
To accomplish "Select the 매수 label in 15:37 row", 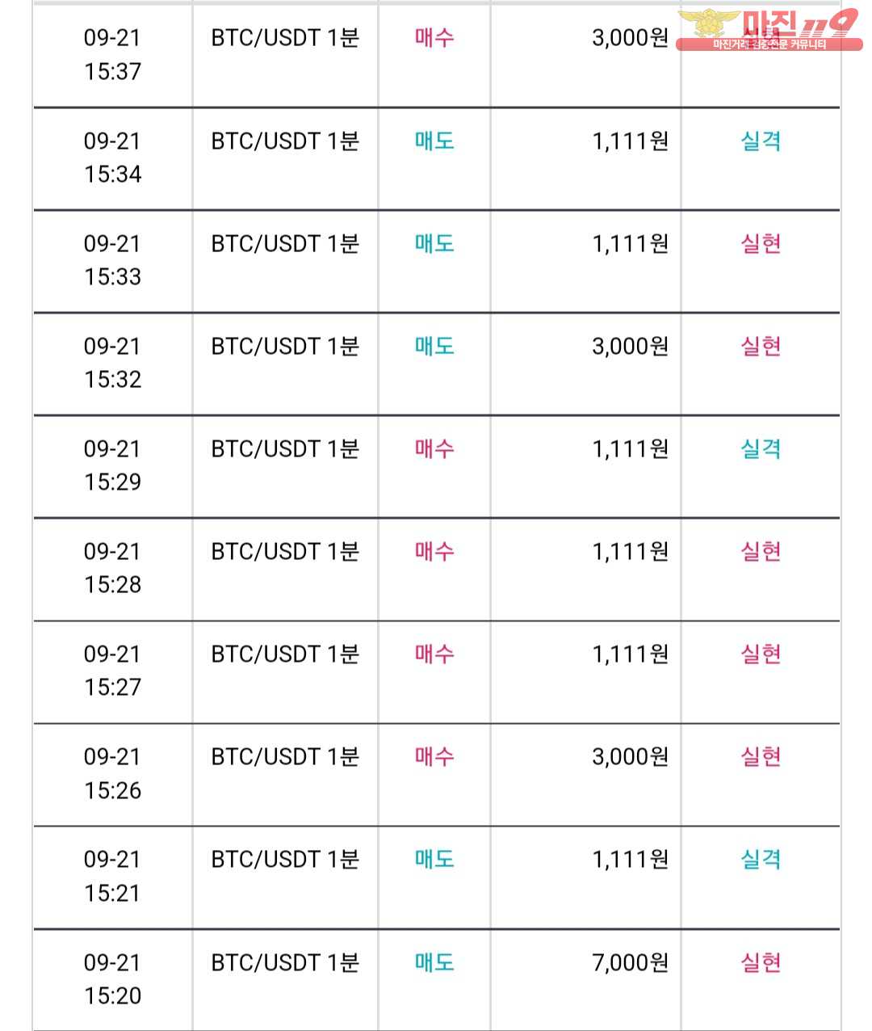I will point(434,37).
